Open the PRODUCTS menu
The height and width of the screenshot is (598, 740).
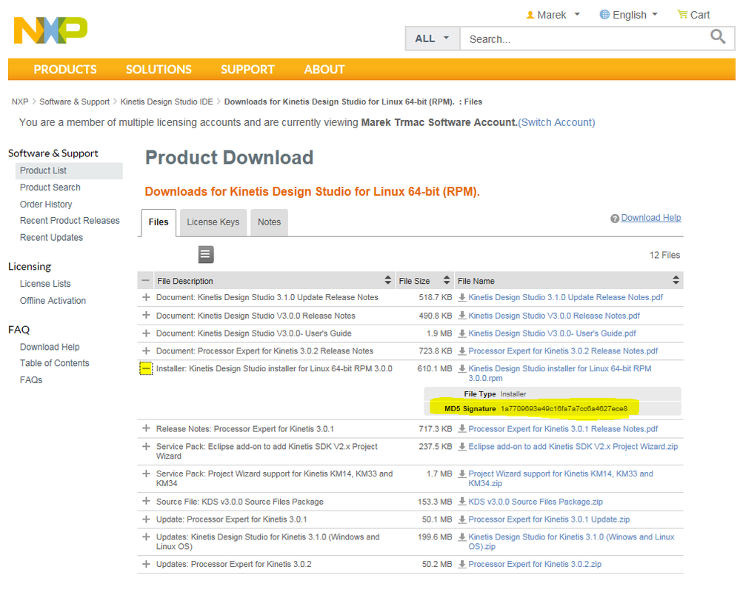(x=65, y=70)
